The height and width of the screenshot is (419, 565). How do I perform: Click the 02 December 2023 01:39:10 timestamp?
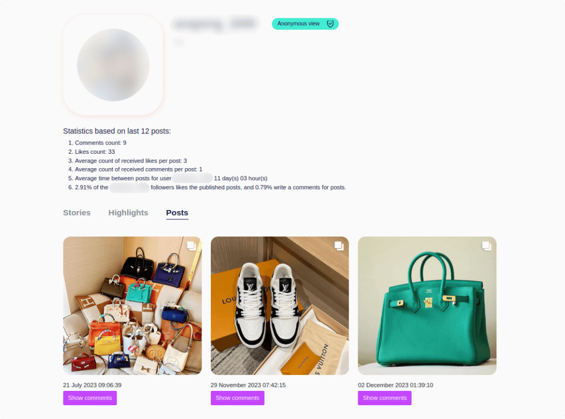(x=395, y=385)
